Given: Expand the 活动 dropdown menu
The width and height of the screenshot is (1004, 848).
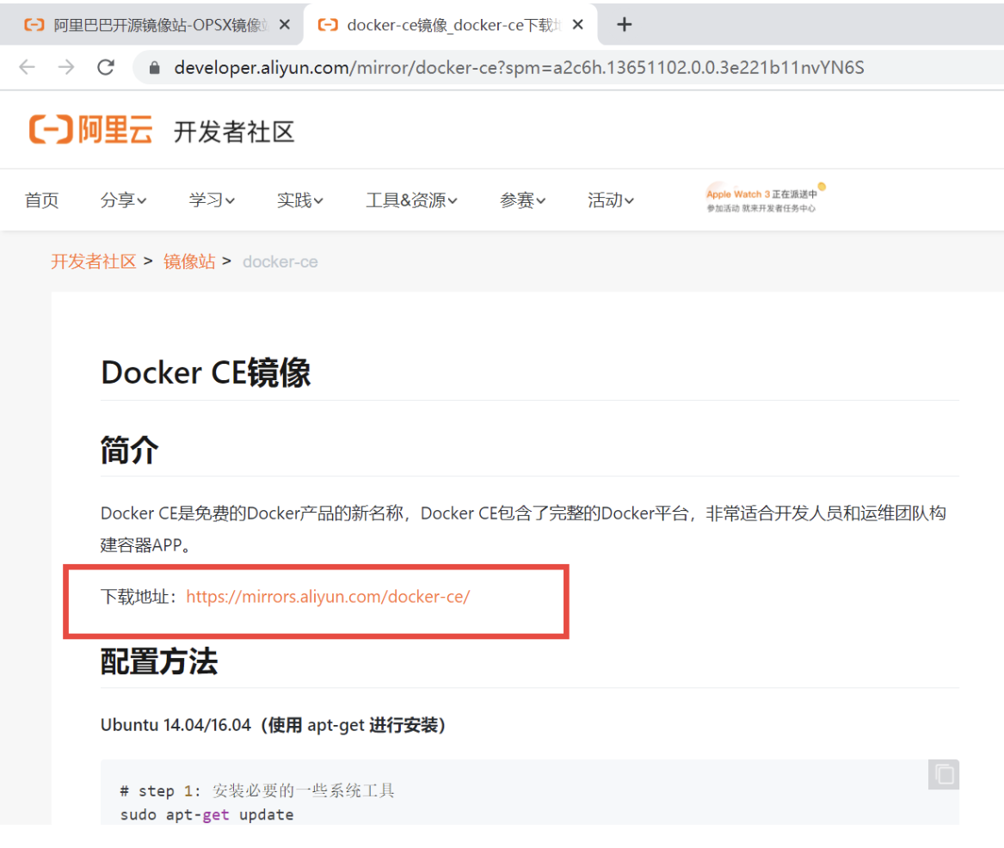Looking at the screenshot, I should point(612,200).
